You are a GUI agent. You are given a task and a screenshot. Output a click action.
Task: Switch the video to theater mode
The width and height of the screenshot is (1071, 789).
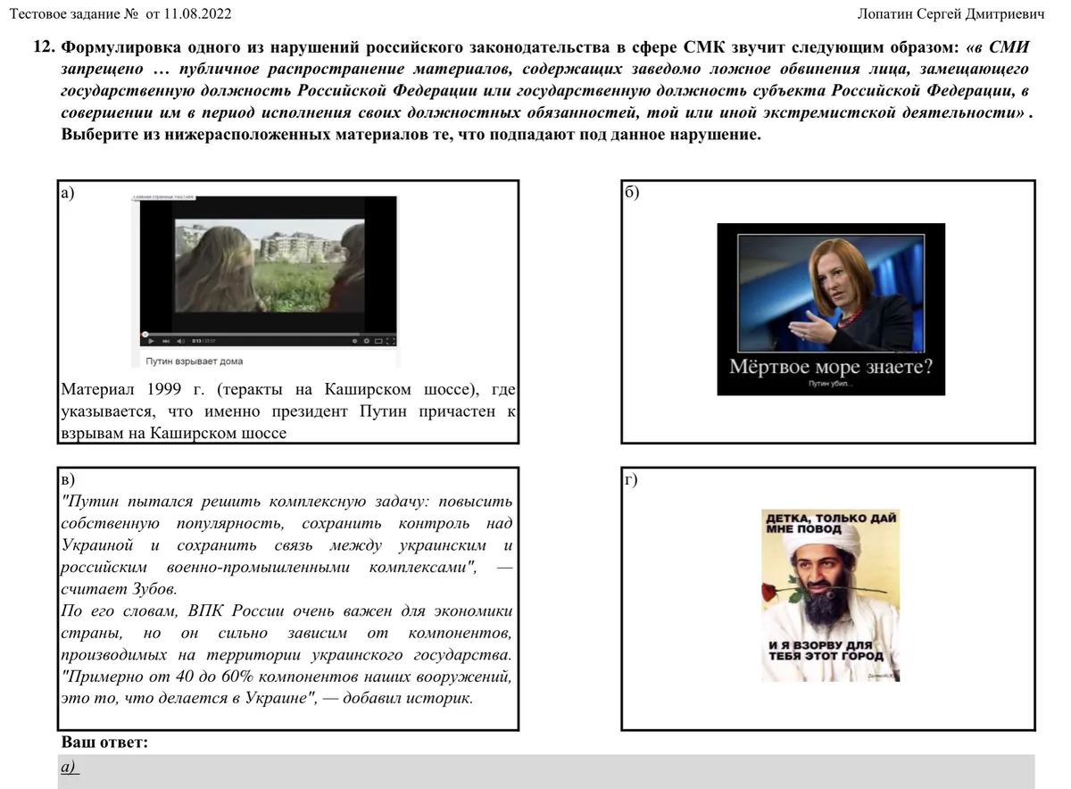pyautogui.click(x=378, y=341)
